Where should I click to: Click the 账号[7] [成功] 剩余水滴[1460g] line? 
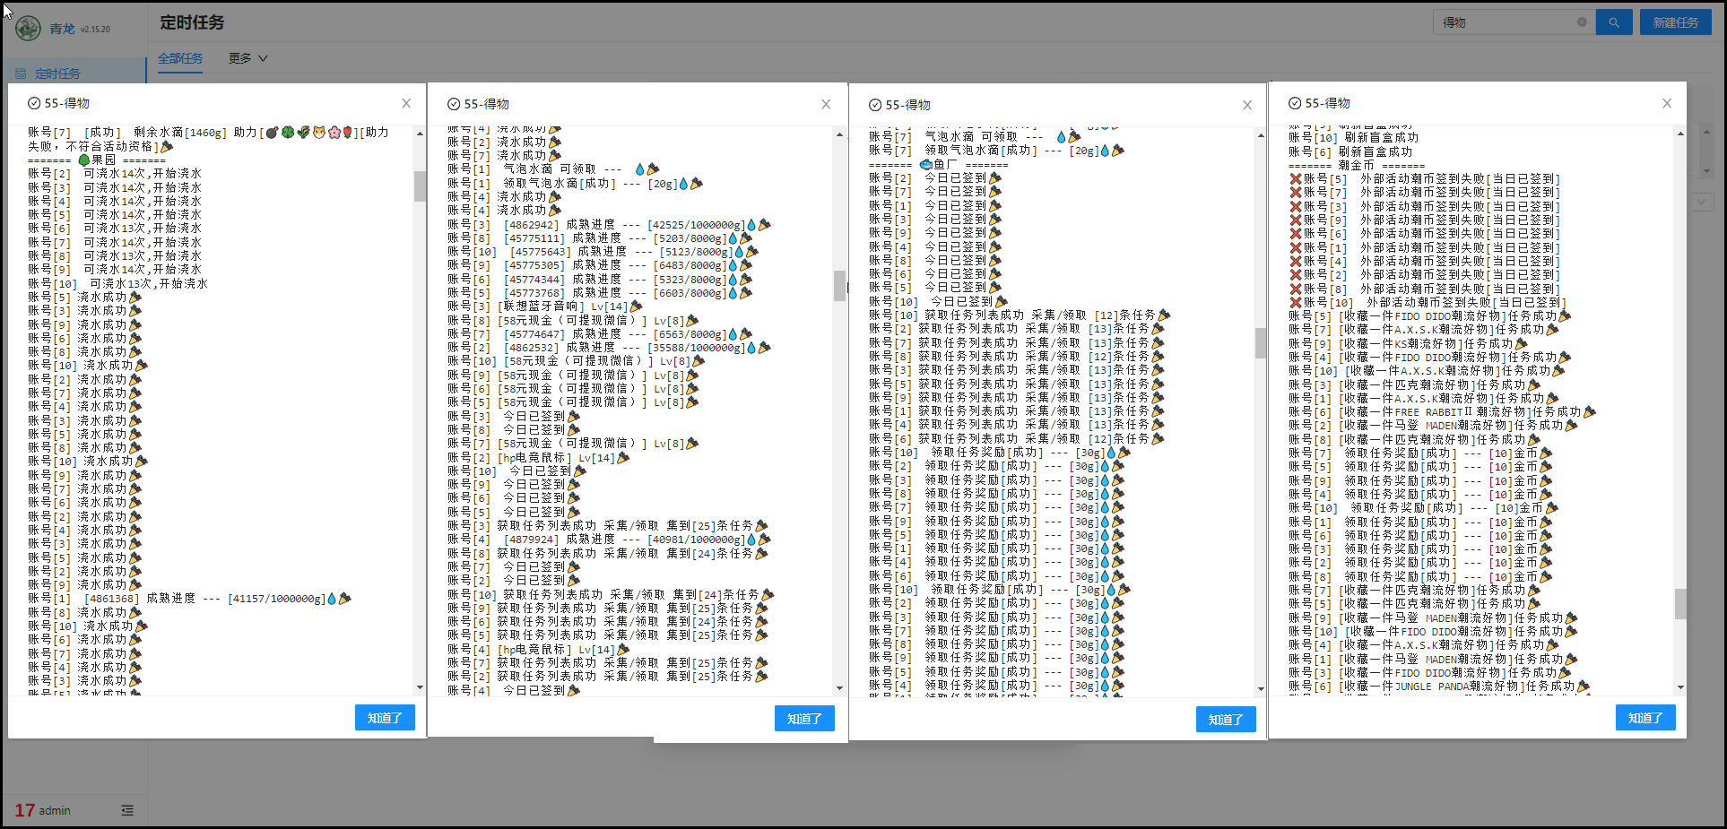pyautogui.click(x=208, y=139)
